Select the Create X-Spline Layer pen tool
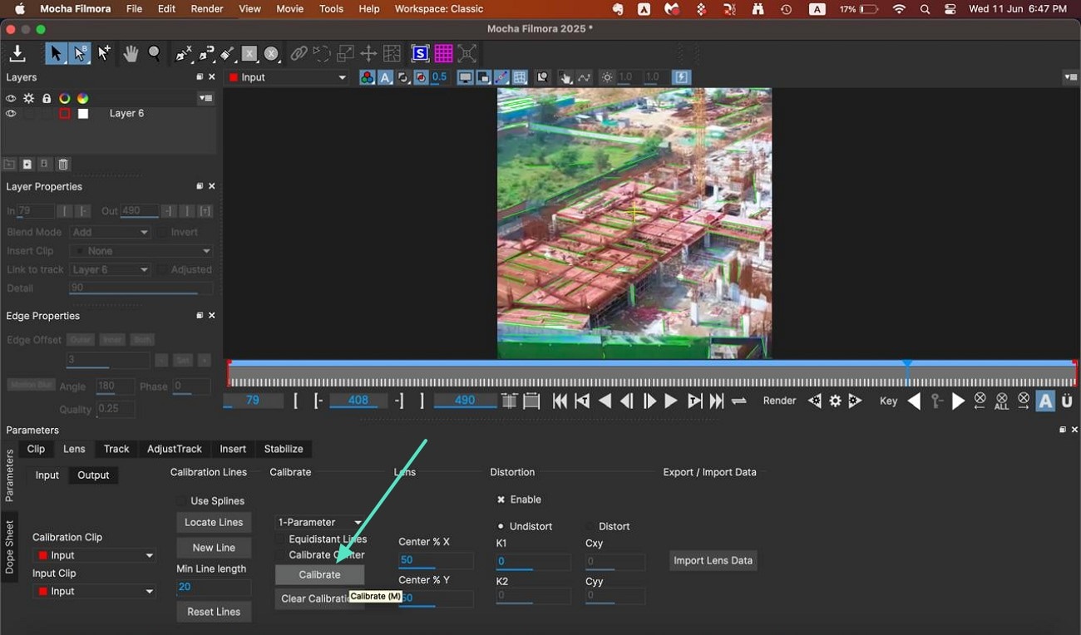Image resolution: width=1081 pixels, height=635 pixels. click(x=183, y=54)
